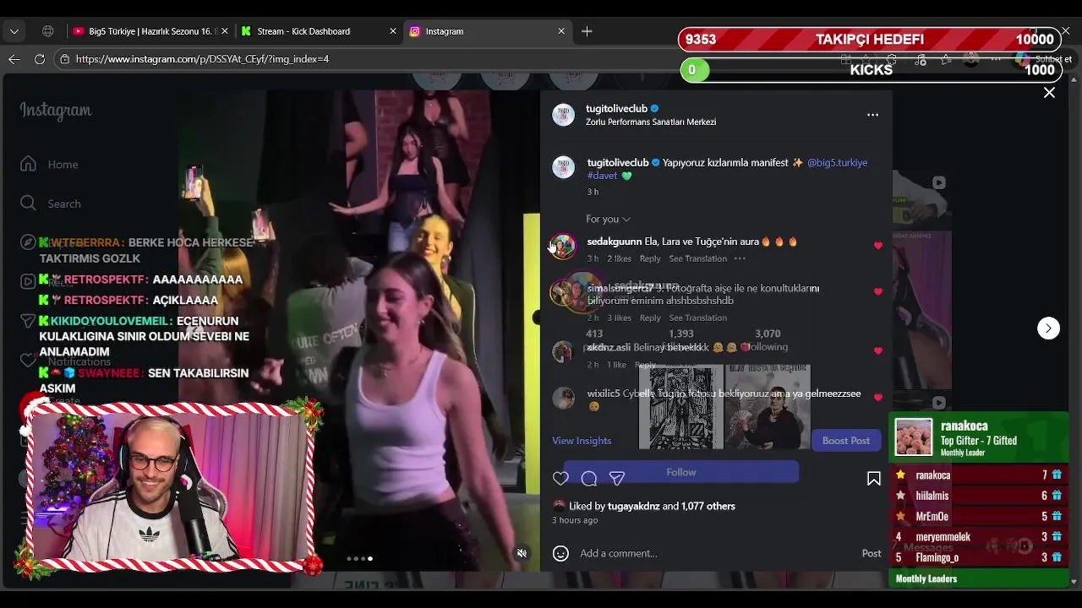Viewport: 1082px width, 608px height.
Task: Unmute the video with speaker icon
Action: pyautogui.click(x=522, y=553)
